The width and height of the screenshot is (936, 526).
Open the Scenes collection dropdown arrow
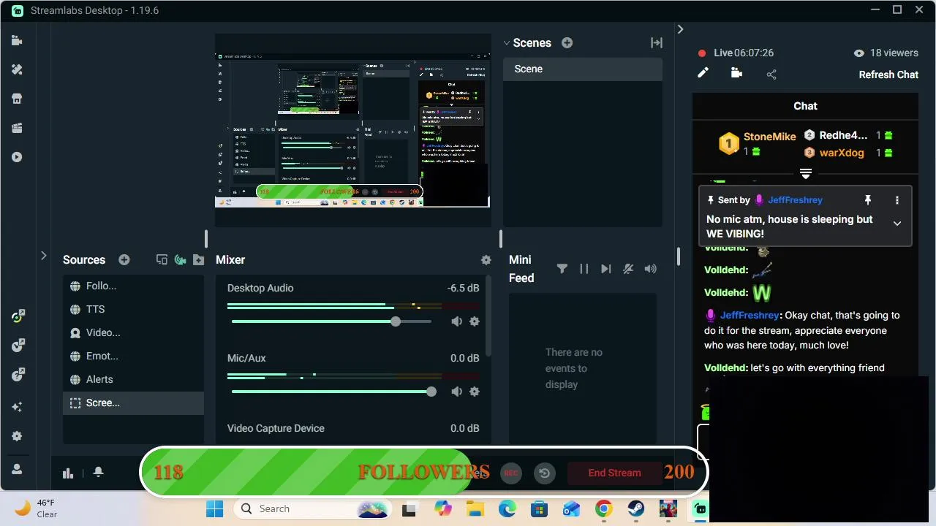tap(506, 43)
